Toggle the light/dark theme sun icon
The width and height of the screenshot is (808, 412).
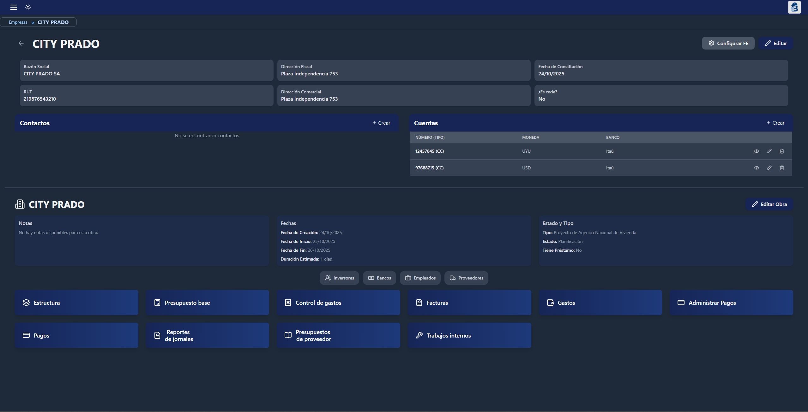click(28, 7)
